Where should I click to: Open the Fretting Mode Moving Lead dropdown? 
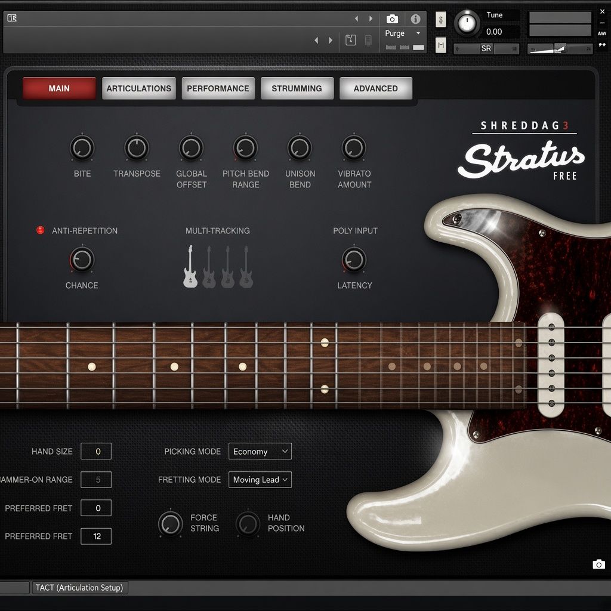click(260, 480)
